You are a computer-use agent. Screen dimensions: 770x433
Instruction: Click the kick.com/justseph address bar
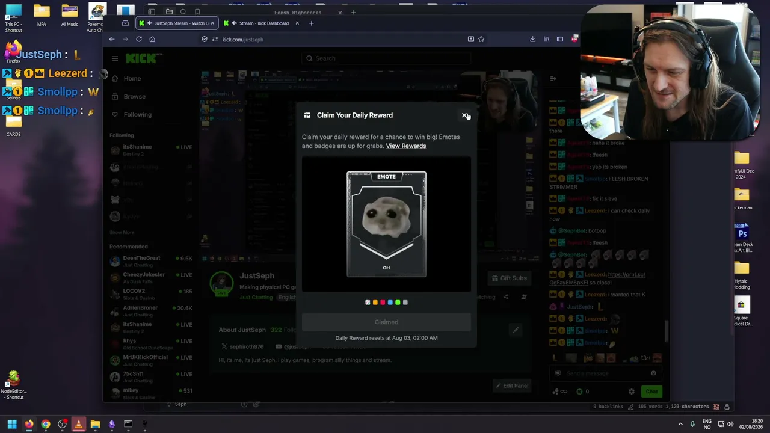343,39
